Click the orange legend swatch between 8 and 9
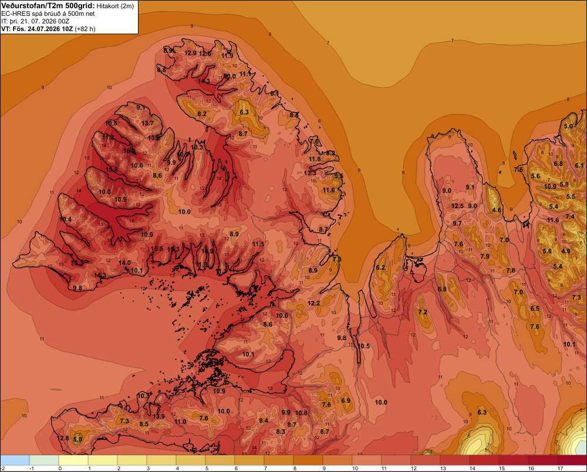 (x=308, y=460)
